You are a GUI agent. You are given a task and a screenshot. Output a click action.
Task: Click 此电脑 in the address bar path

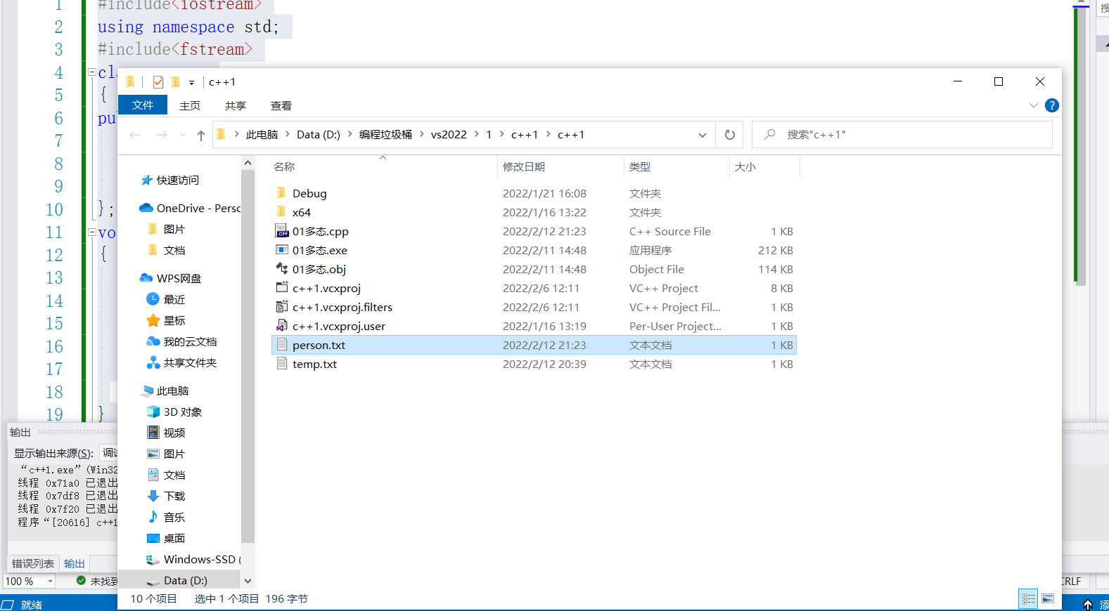tap(262, 135)
